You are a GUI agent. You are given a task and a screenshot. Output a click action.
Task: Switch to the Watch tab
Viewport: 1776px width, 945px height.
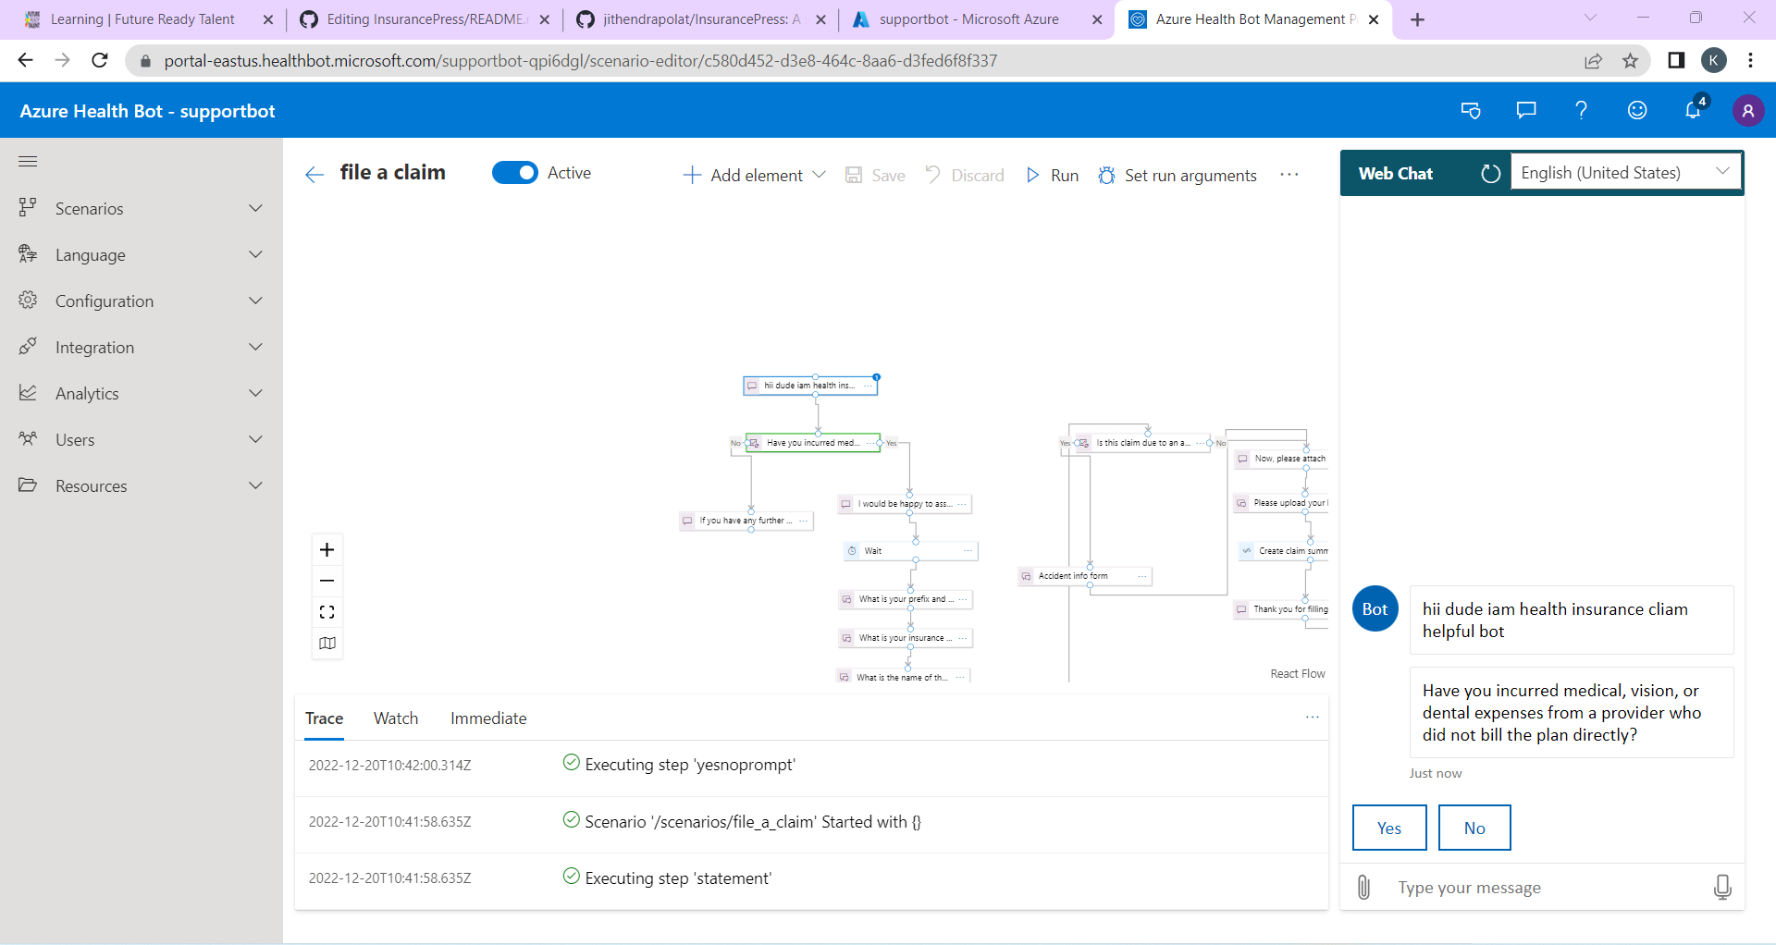[x=396, y=718]
